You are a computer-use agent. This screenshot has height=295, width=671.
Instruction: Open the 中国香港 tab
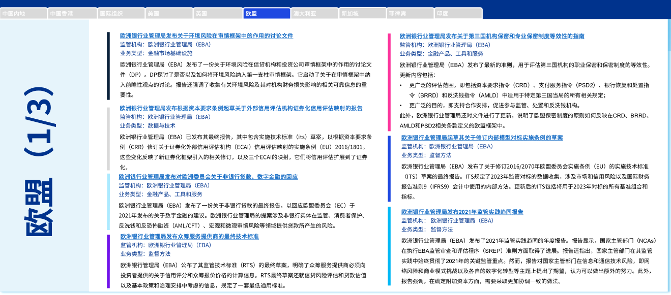coord(72,14)
